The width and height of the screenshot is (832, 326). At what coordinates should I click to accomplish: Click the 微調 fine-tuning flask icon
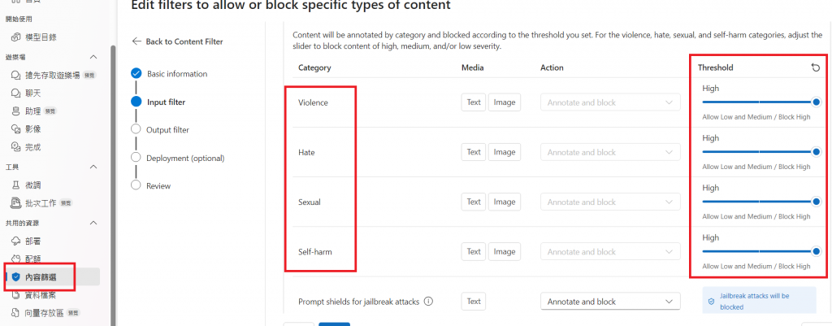pyautogui.click(x=15, y=185)
